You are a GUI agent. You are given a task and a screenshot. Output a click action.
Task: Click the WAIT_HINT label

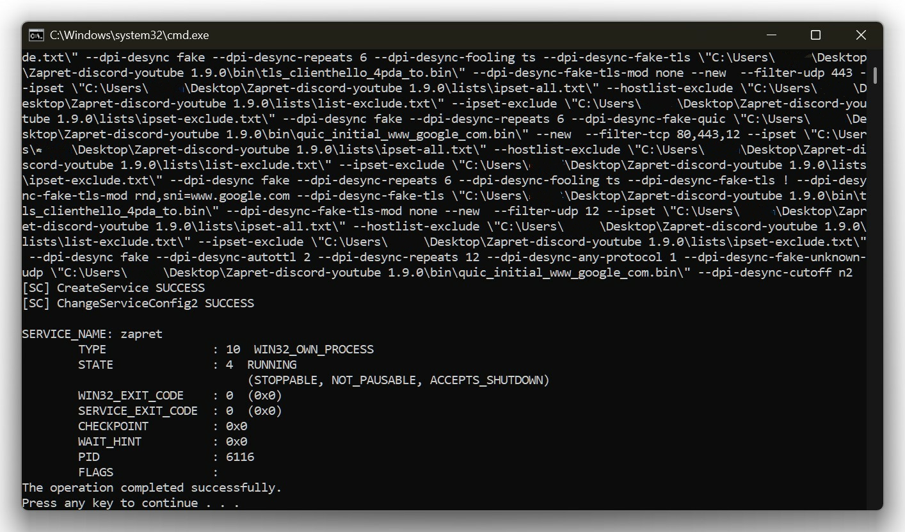[109, 442]
